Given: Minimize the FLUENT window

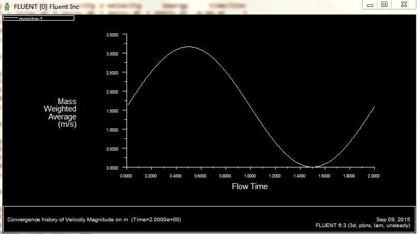Looking at the screenshot, I should [370, 5].
